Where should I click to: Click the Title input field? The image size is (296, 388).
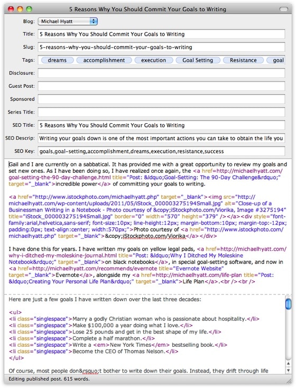tap(161, 34)
